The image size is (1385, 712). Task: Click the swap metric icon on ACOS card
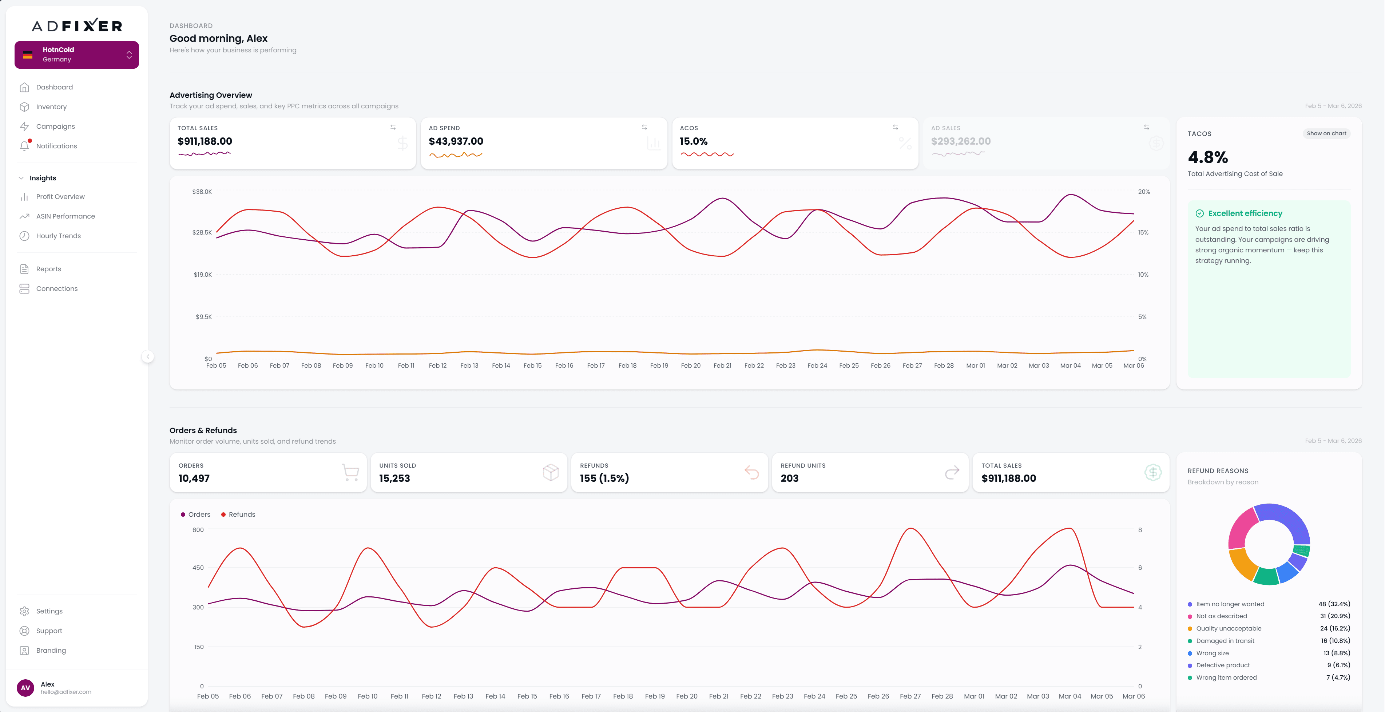[895, 127]
